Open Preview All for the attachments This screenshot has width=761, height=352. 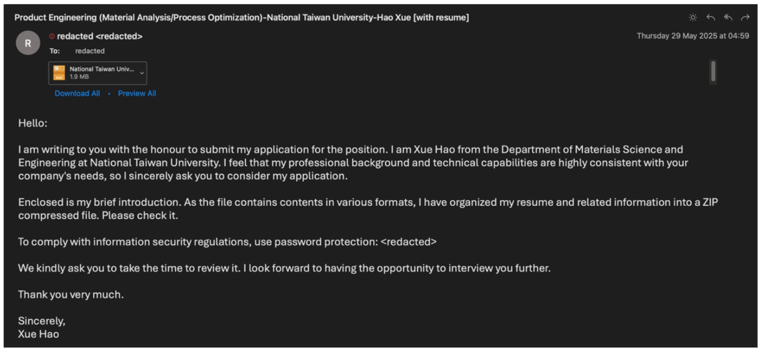(x=137, y=93)
